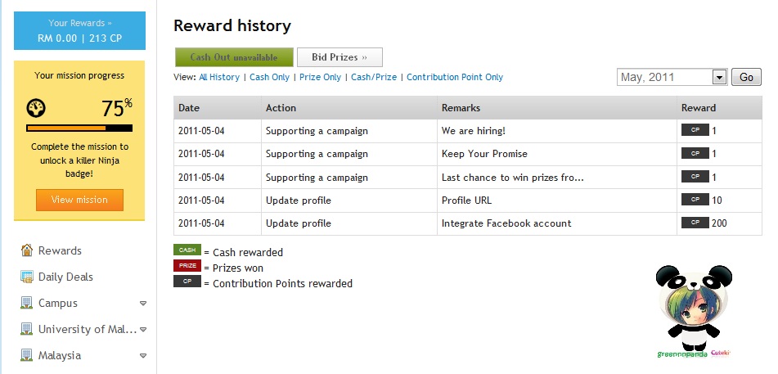The width and height of the screenshot is (778, 374).
Task: Click CP badge in the 200 reward row
Action: coord(695,223)
